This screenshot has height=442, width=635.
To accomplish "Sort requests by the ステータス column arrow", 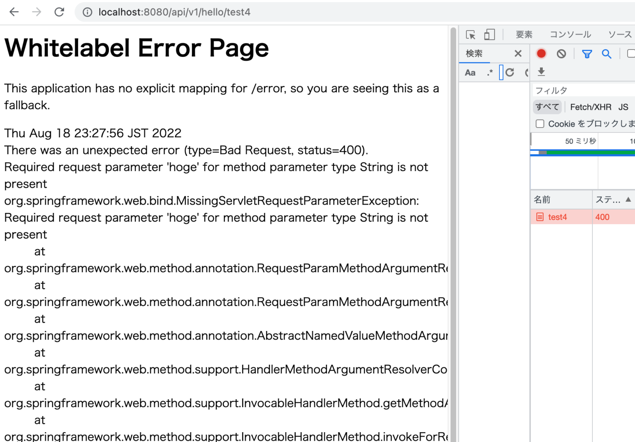I will coord(629,200).
